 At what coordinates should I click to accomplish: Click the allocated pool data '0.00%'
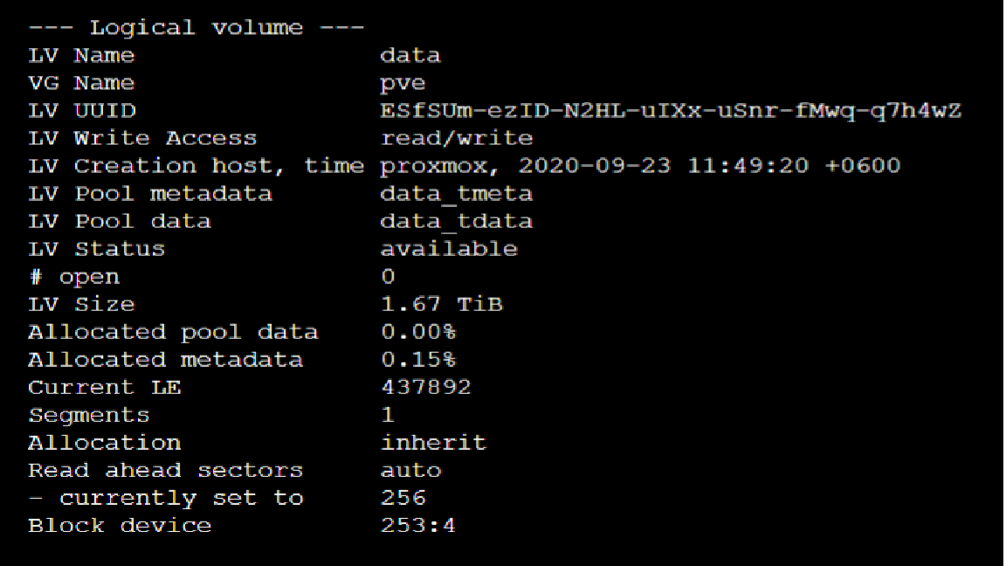click(418, 332)
